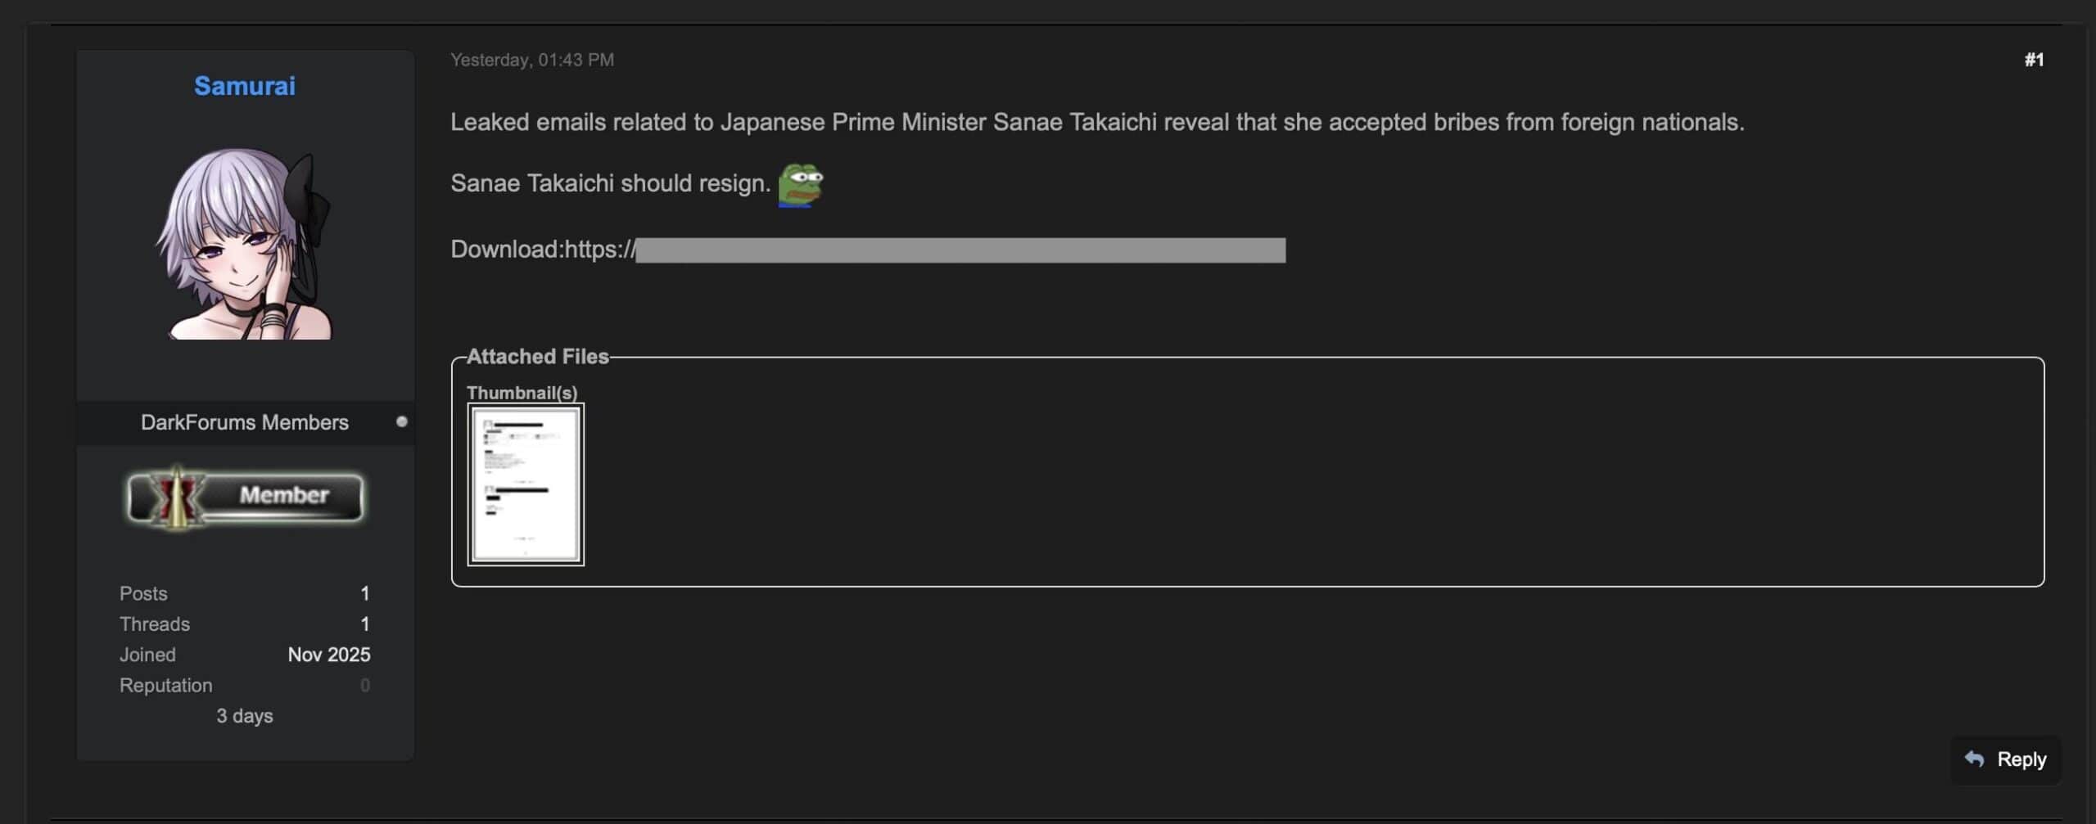Open the user's Threads count
The image size is (2096, 824).
pyautogui.click(x=364, y=624)
